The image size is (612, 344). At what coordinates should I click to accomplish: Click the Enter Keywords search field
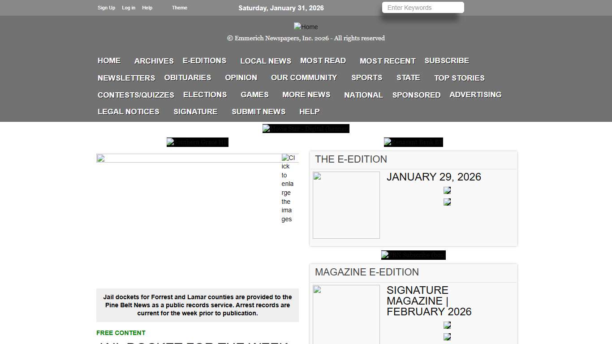[x=422, y=8]
